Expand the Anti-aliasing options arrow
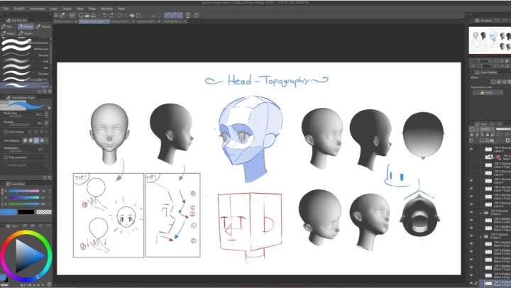 click(x=47, y=140)
